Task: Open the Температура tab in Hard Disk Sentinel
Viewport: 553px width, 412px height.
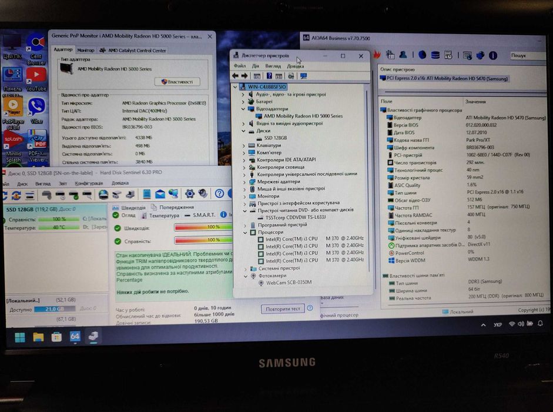Action: (x=160, y=215)
